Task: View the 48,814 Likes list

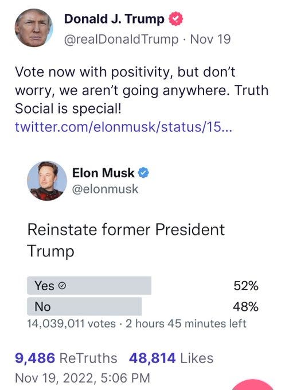Action: [171, 358]
